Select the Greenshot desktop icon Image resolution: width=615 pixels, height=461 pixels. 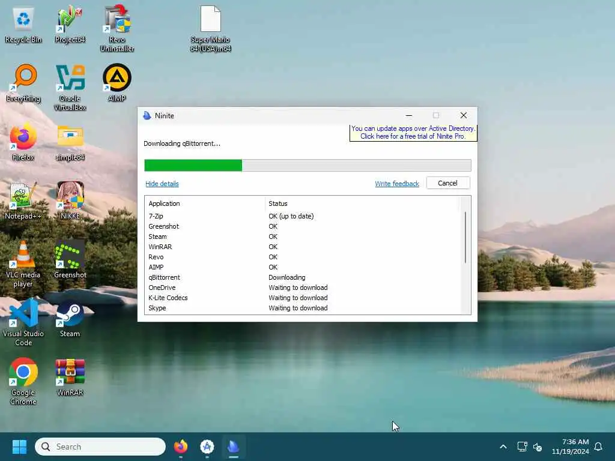(70, 259)
